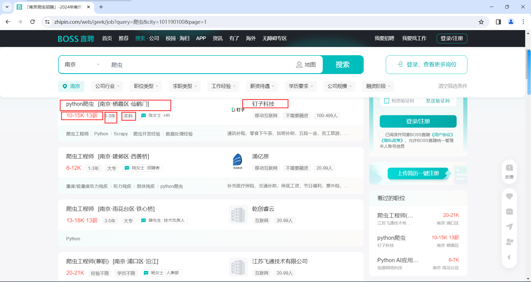The width and height of the screenshot is (531, 282).
Task: Click the page vertical scrollbar thumb
Action: tap(529, 72)
